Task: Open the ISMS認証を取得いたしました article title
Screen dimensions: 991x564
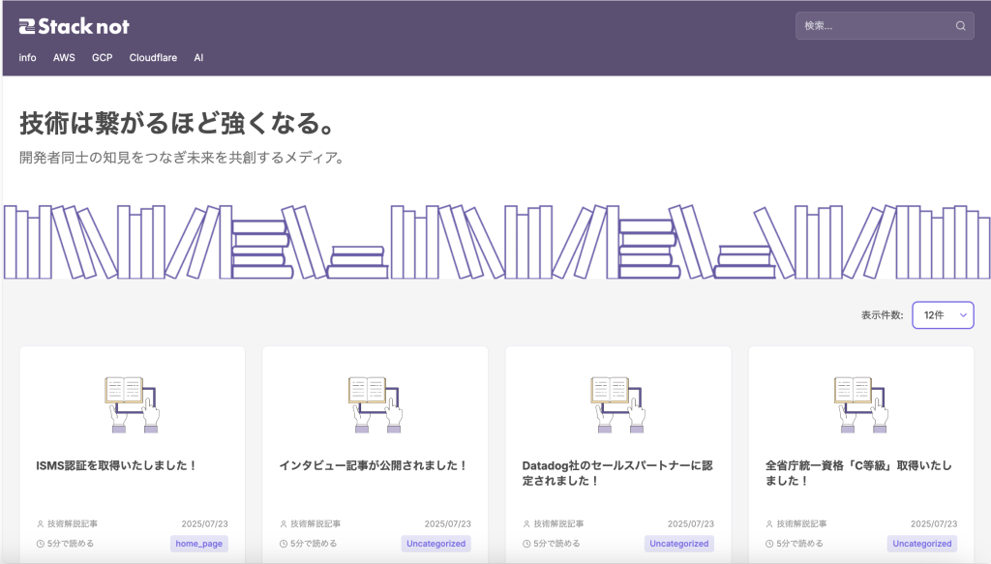Action: click(116, 465)
